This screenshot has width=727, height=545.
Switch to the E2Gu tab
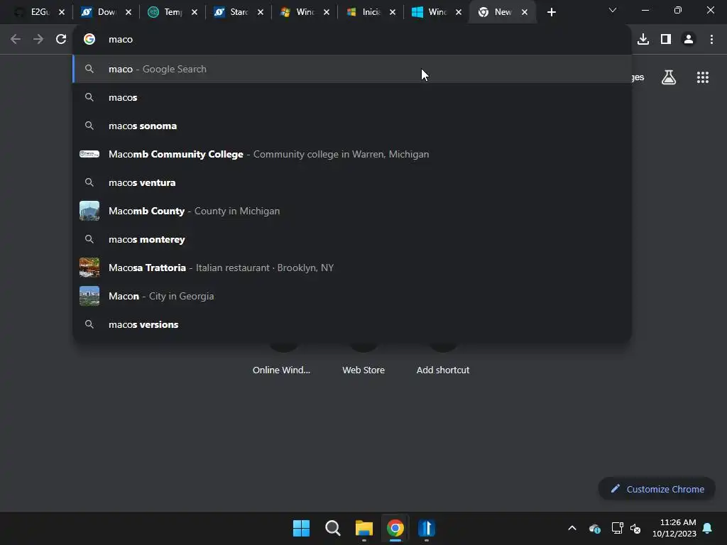coord(40,12)
